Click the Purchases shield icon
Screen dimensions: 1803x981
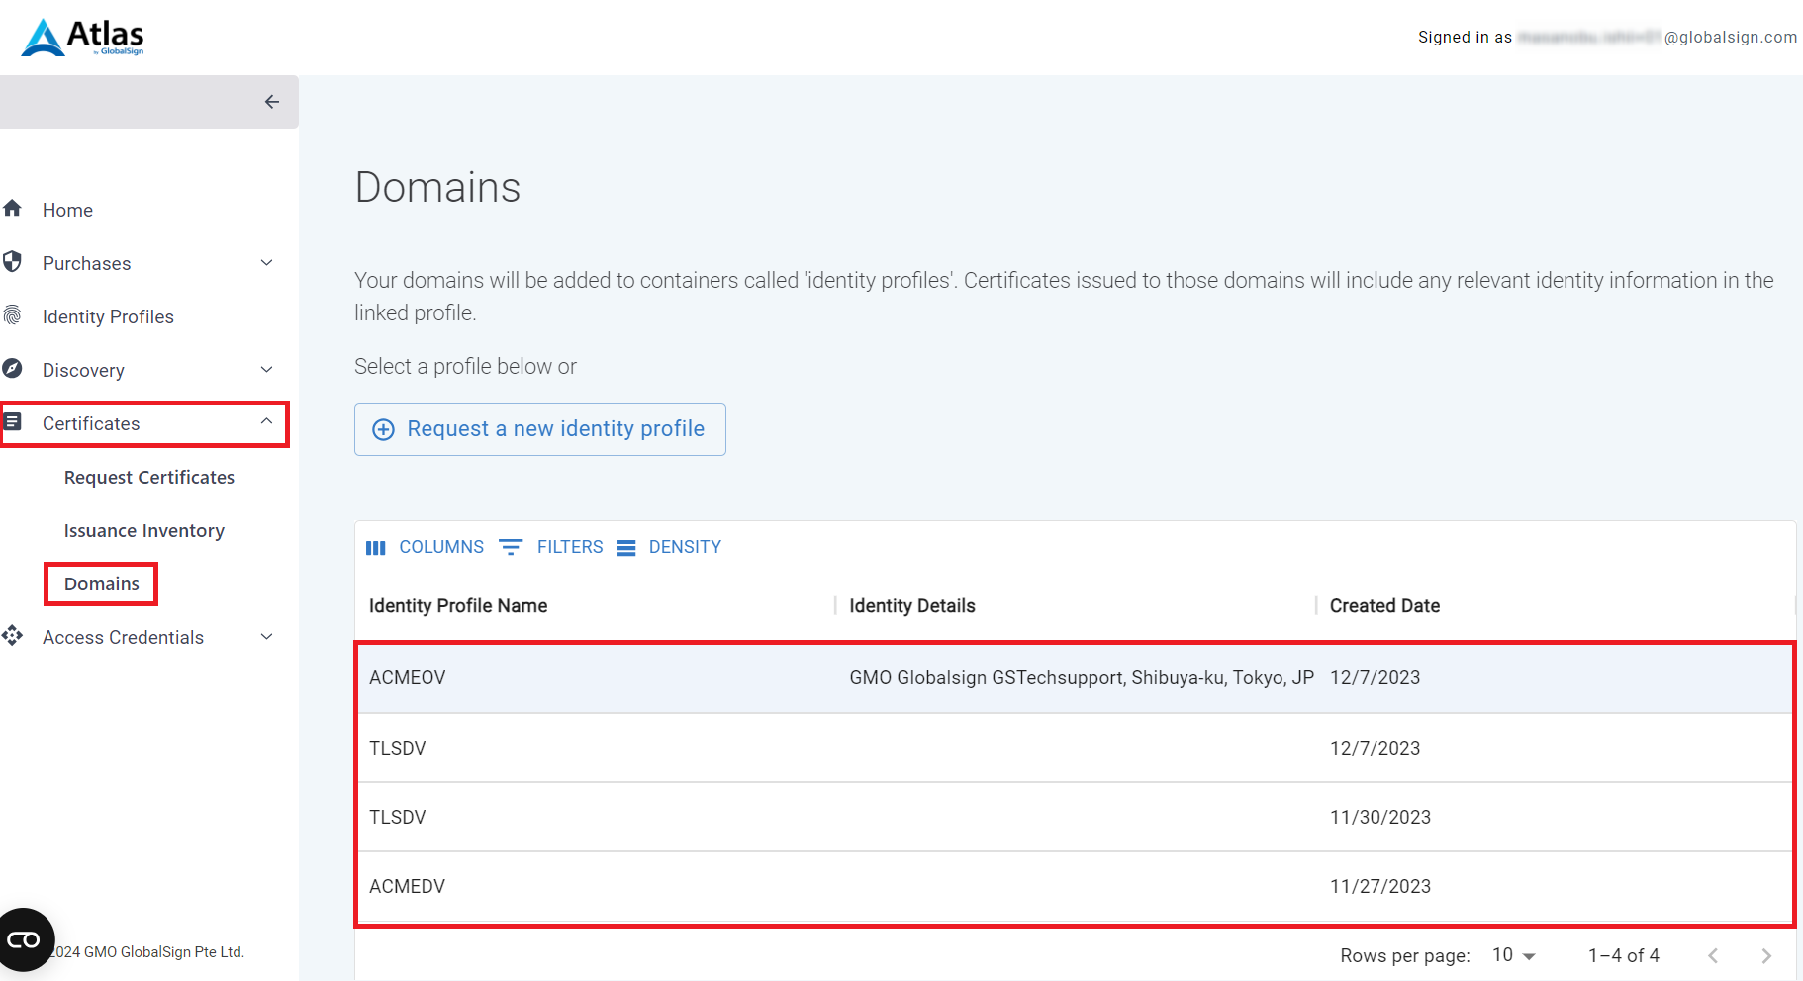tap(13, 262)
